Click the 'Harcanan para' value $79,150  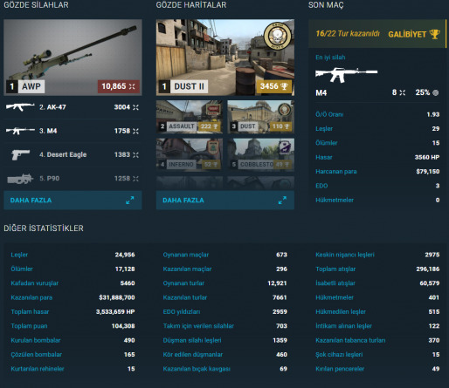point(428,172)
